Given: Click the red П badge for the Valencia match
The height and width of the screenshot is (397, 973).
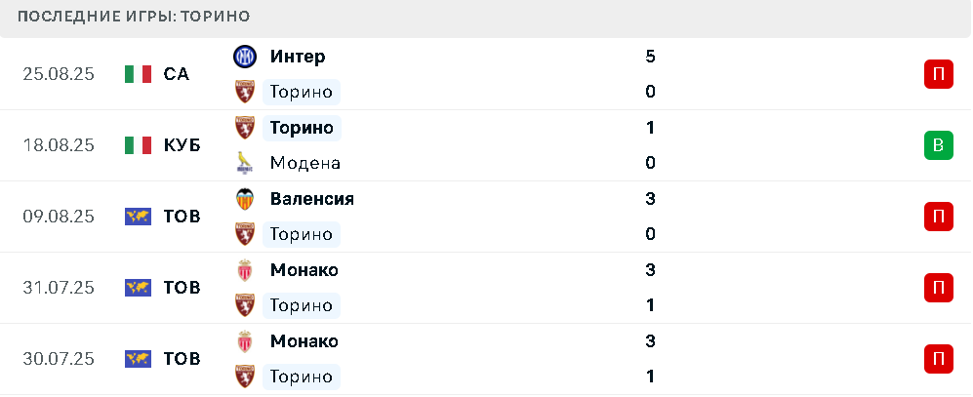Looking at the screenshot, I should tap(938, 217).
